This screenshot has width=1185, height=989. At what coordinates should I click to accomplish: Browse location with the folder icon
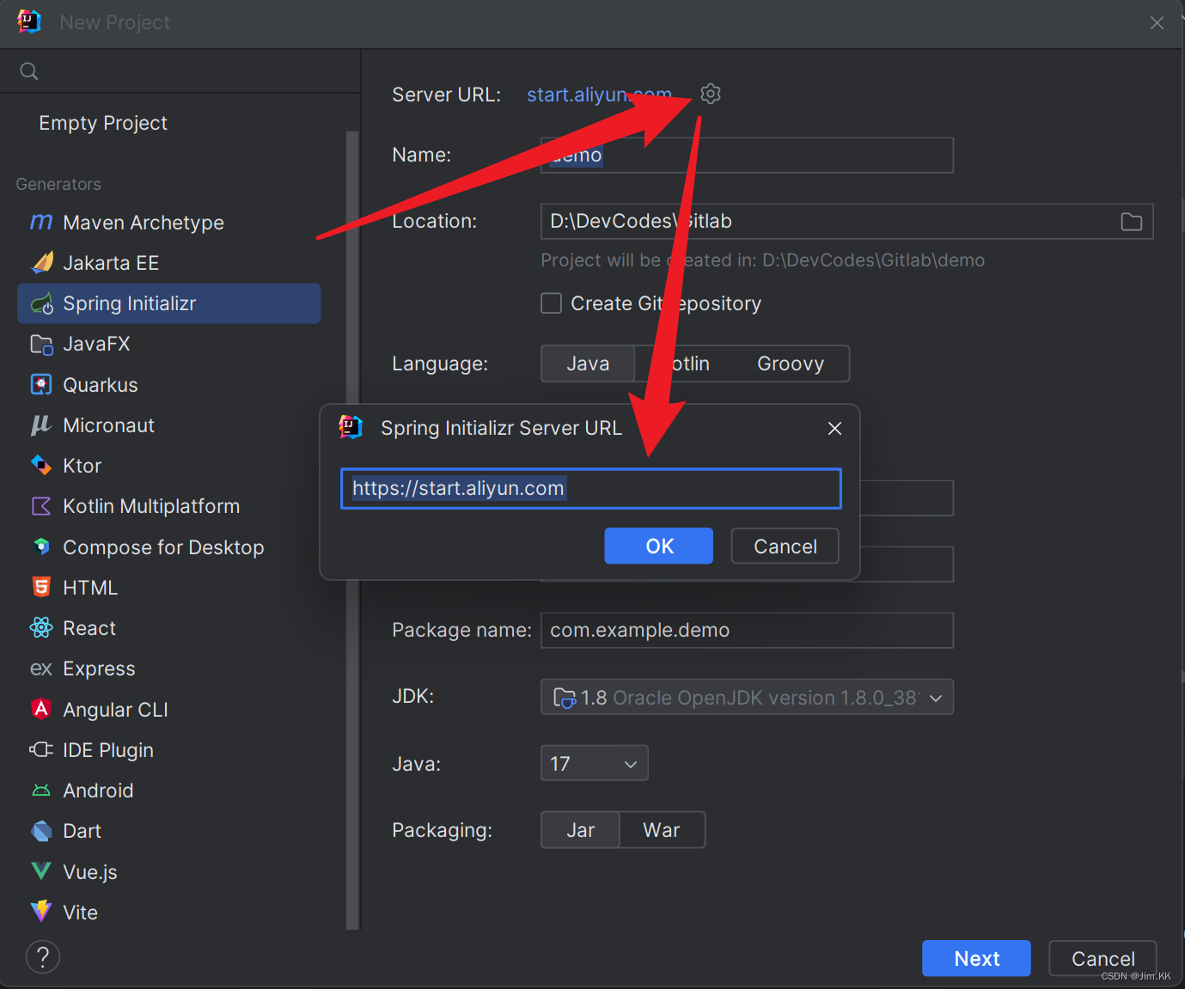pos(1132,222)
